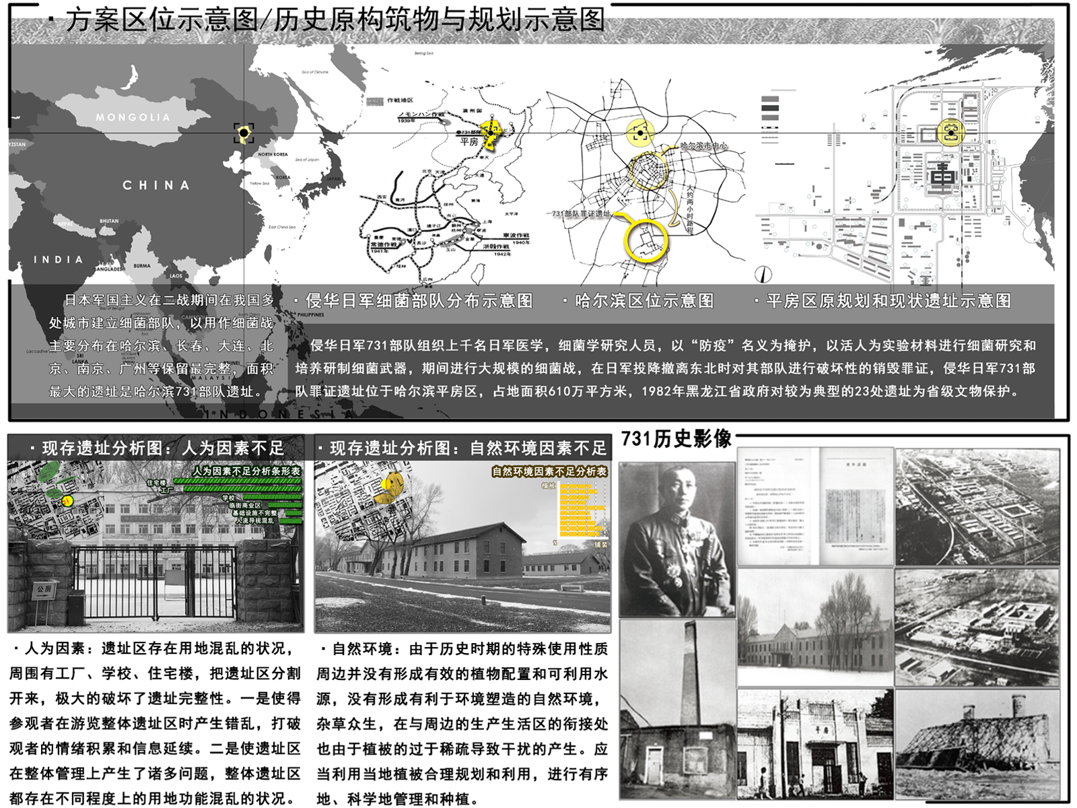
Task: Click the paragraph starting 侵华日军731部队组织
Action: click(x=665, y=368)
